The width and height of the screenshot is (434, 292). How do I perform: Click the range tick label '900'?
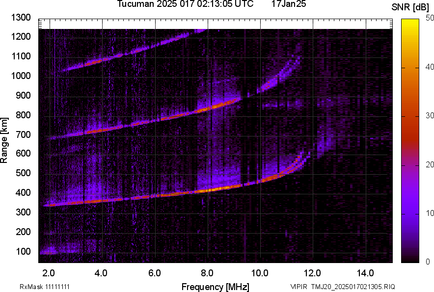tap(23, 96)
